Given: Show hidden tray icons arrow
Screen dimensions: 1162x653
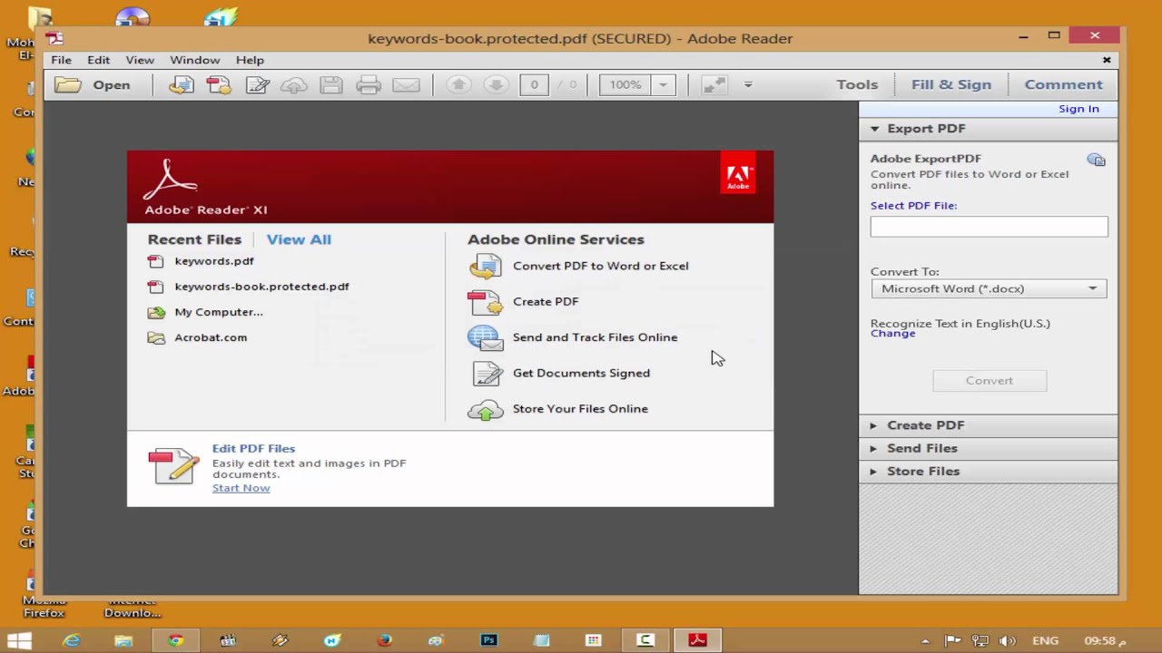Looking at the screenshot, I should [x=925, y=641].
